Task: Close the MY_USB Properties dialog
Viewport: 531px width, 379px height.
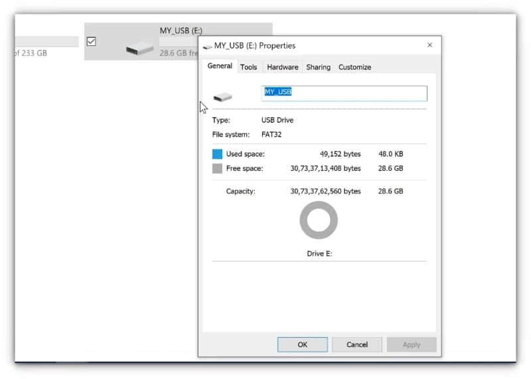Action: (429, 45)
